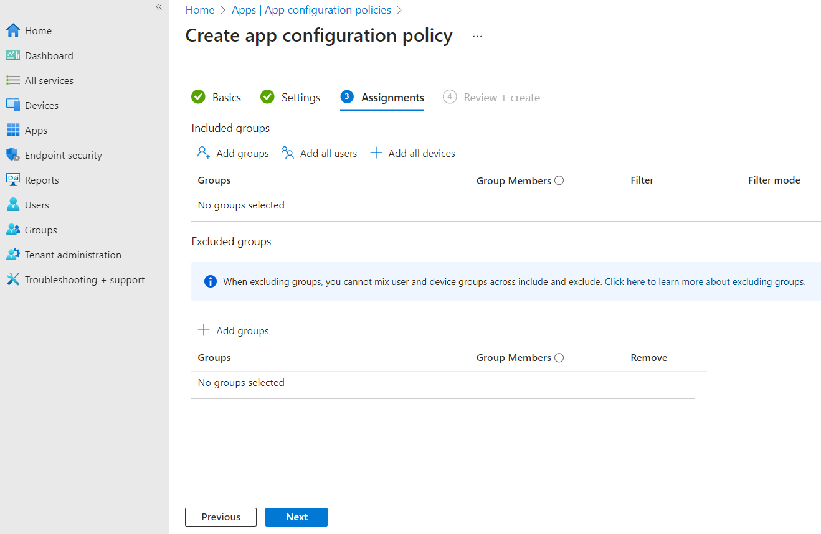
Task: Click the people icon of Add all users
Action: click(x=287, y=152)
